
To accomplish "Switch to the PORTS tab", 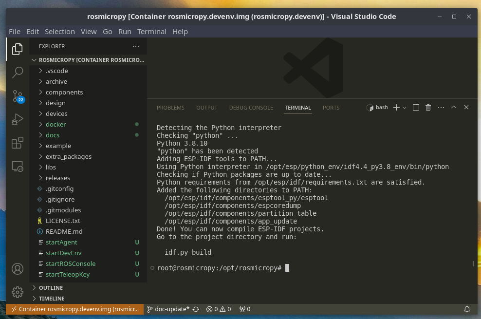I will 331,108.
